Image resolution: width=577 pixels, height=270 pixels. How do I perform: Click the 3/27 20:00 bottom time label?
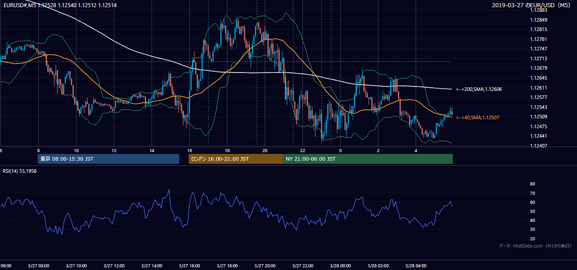coord(265,266)
